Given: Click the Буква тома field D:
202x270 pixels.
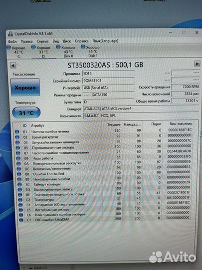Looking at the screenshot, I should click(x=108, y=102).
